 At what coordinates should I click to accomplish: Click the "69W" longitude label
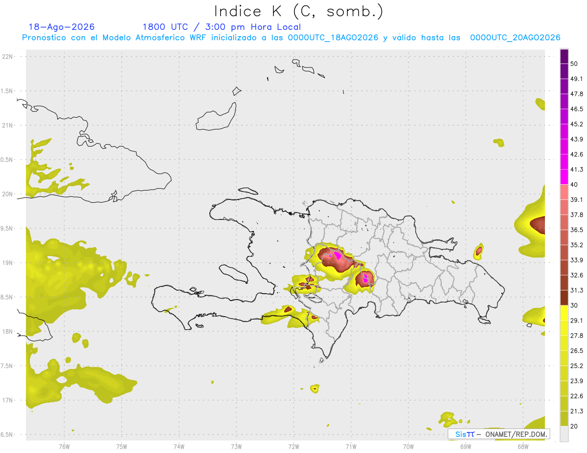click(x=466, y=446)
